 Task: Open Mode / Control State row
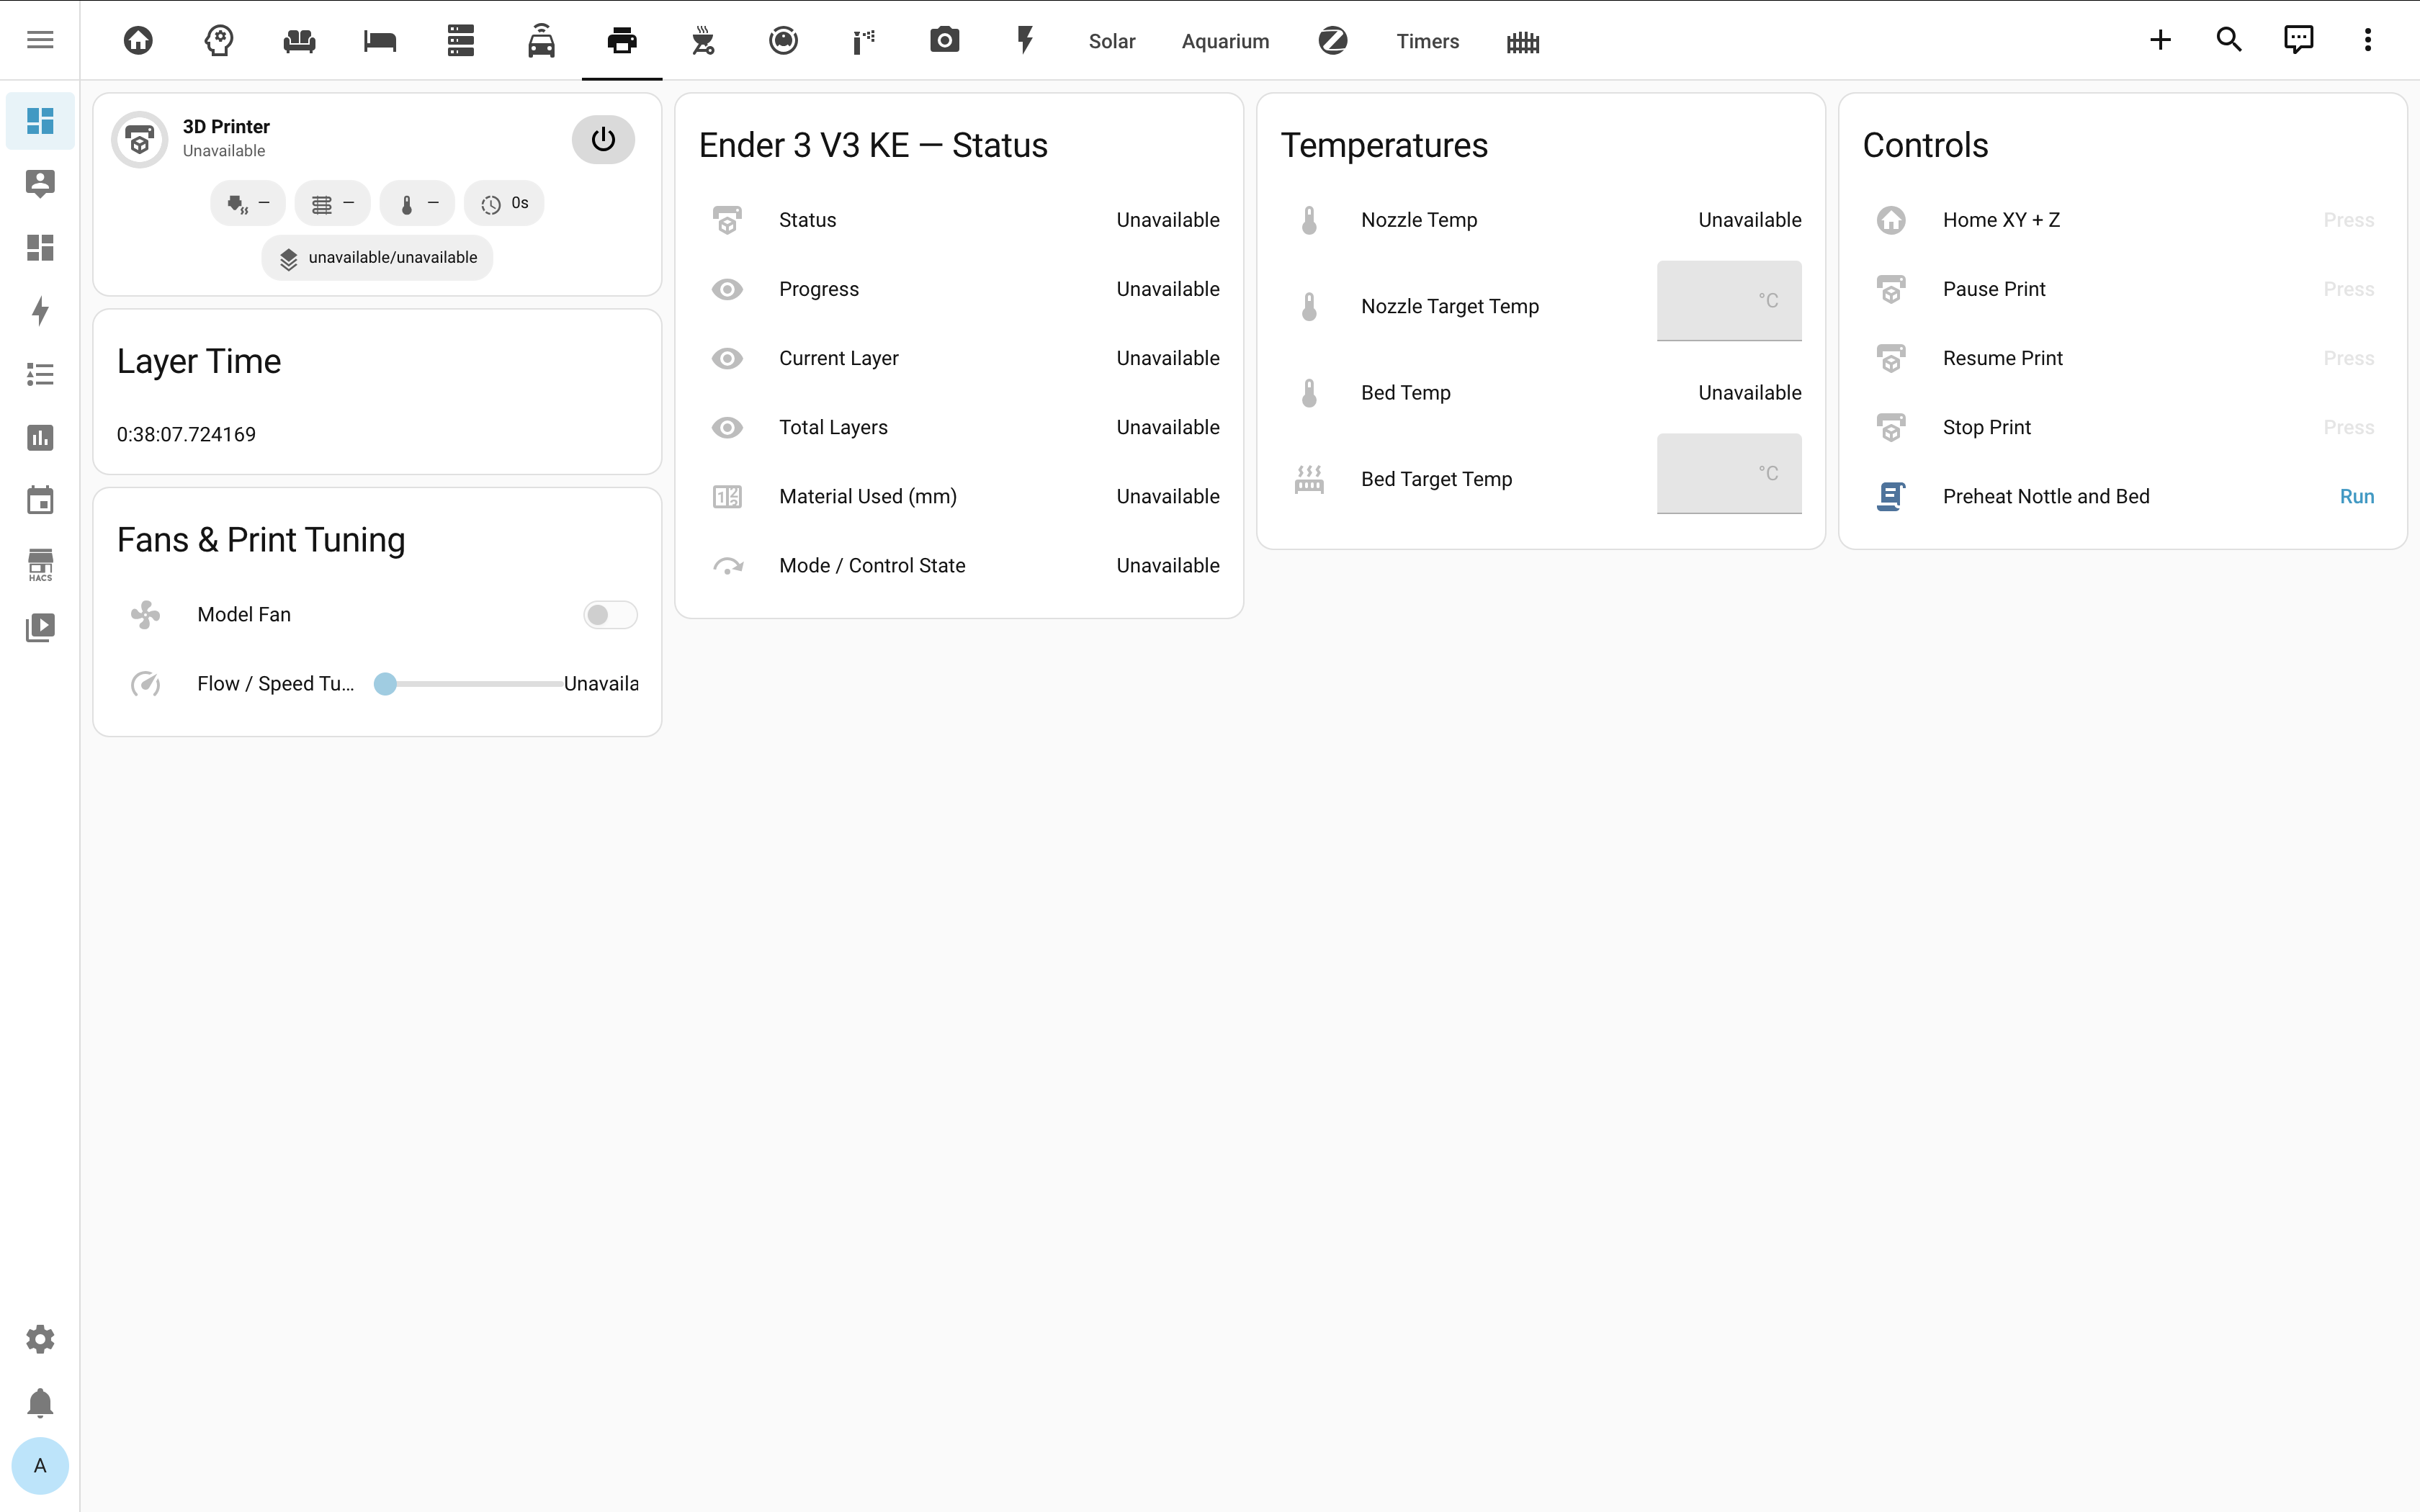(x=959, y=565)
